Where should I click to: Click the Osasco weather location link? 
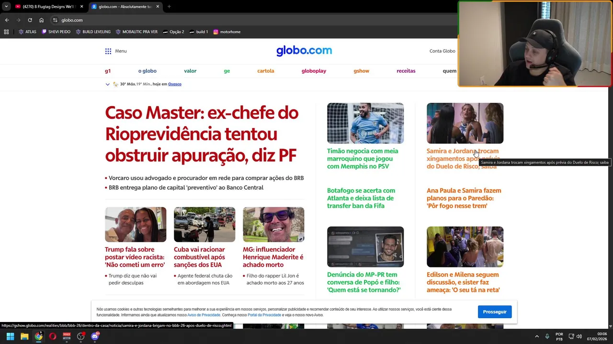click(175, 84)
